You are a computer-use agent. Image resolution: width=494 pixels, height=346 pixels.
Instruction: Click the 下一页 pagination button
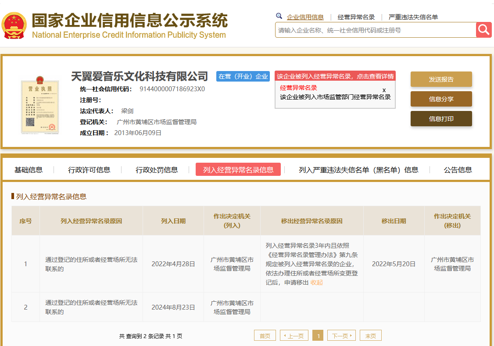341,335
